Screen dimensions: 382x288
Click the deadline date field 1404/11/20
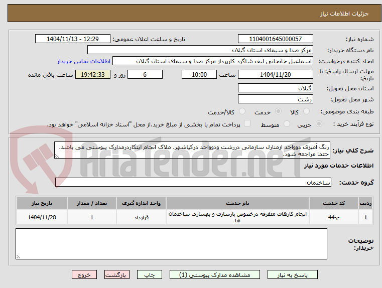point(275,74)
